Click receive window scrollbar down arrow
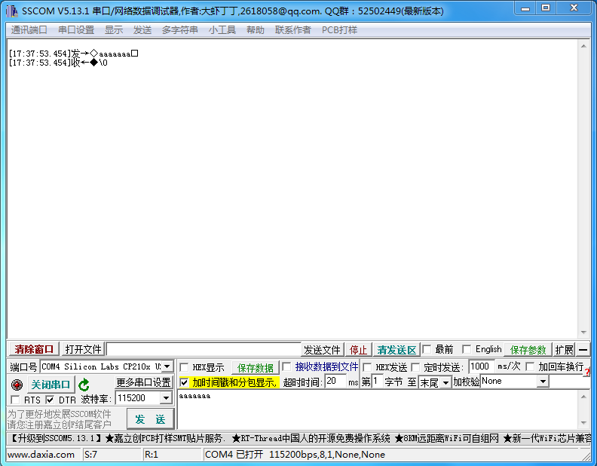 pyautogui.click(x=583, y=333)
